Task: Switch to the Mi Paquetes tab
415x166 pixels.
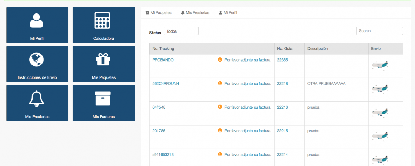Action: point(158,12)
